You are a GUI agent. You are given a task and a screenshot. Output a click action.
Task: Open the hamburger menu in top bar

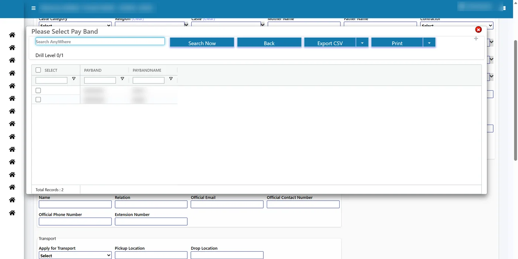[x=33, y=8]
